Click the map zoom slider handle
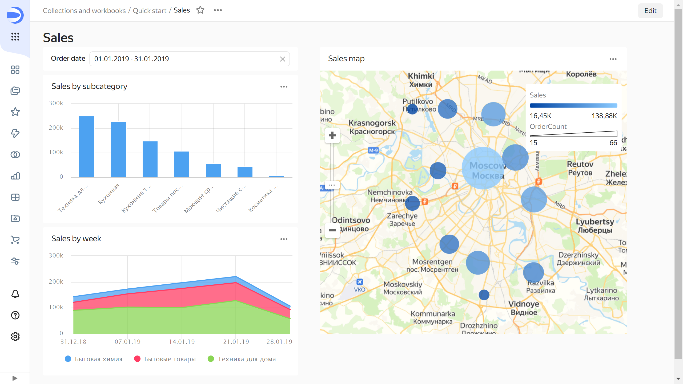The image size is (683, 384). [x=332, y=185]
